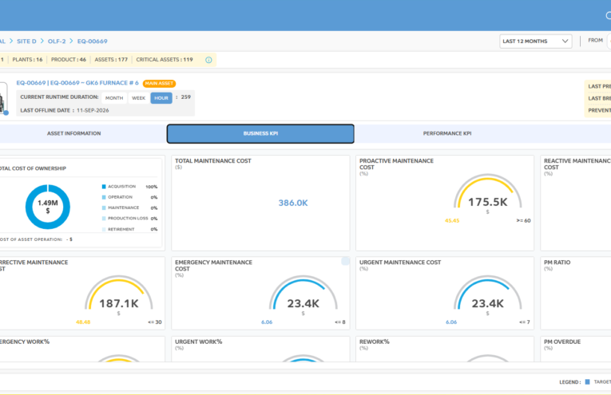Go to SITE D in breadcrumb
Viewport: 611px width, 395px height.
(x=26, y=41)
